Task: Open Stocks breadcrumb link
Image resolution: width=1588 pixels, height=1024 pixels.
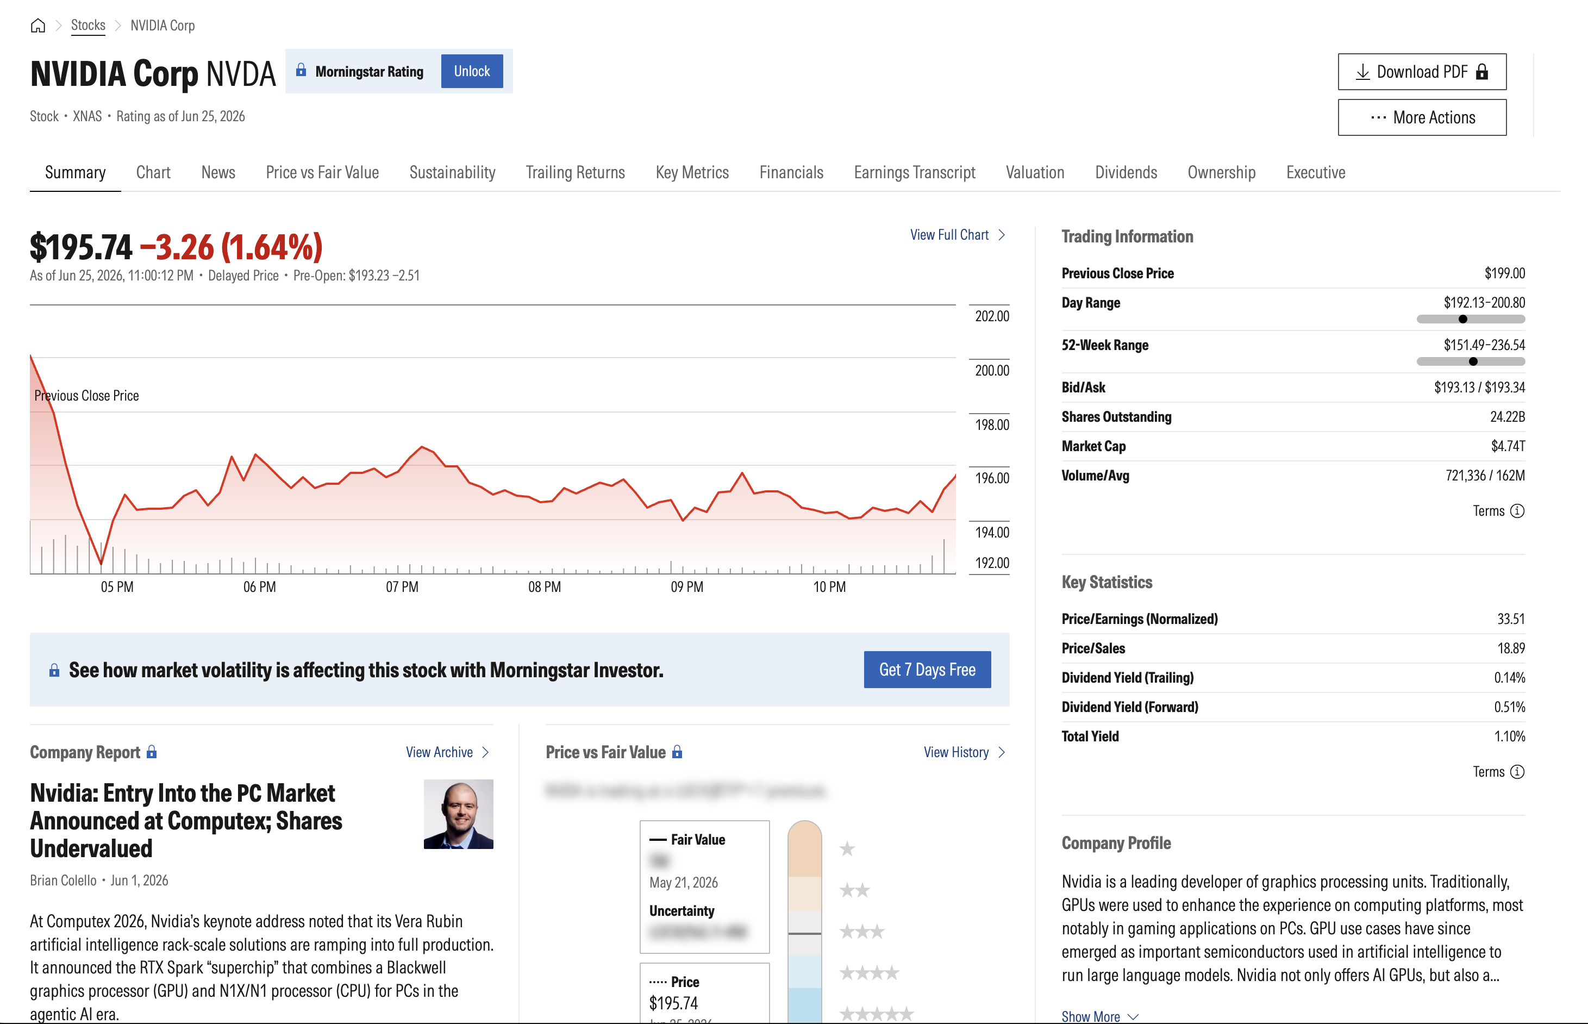Action: (87, 25)
